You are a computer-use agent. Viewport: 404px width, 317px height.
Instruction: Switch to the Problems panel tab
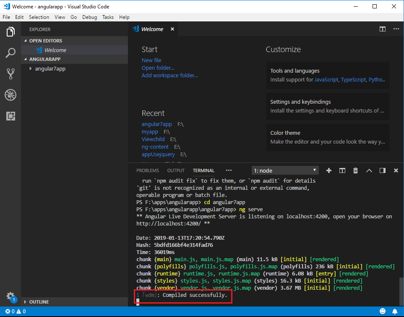[x=148, y=170]
